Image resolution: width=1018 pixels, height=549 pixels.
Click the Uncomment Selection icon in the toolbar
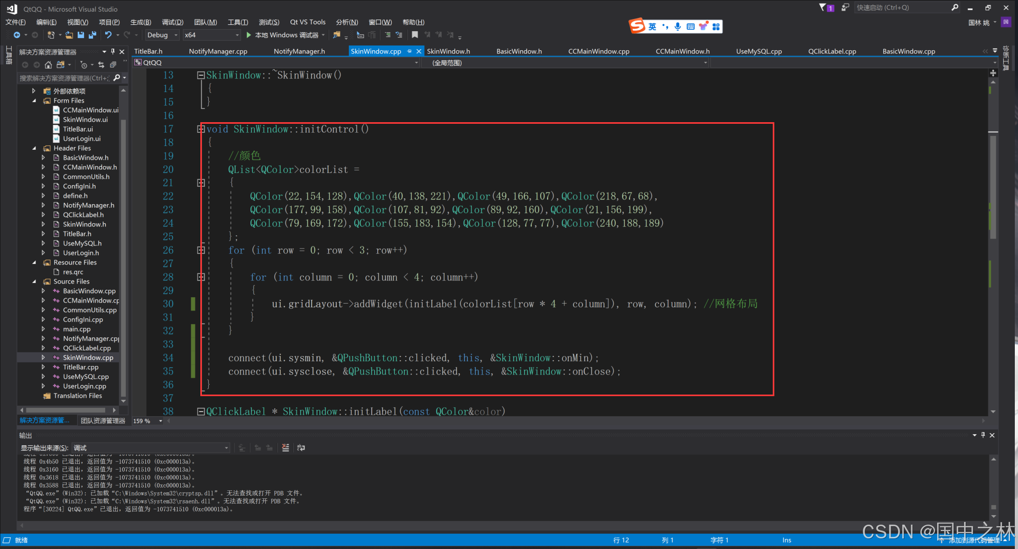point(399,35)
